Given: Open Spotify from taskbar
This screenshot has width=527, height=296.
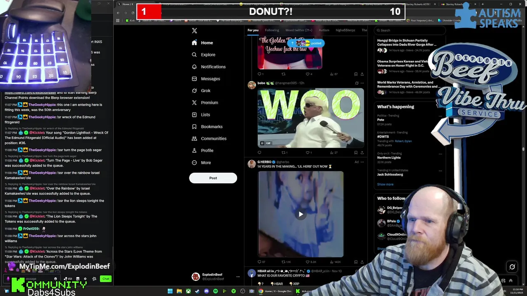Looking at the screenshot, I should point(215,291).
